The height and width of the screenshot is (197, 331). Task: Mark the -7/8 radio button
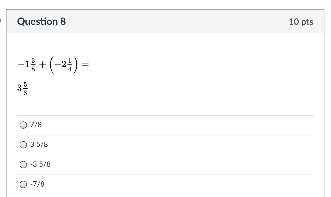tap(23, 184)
